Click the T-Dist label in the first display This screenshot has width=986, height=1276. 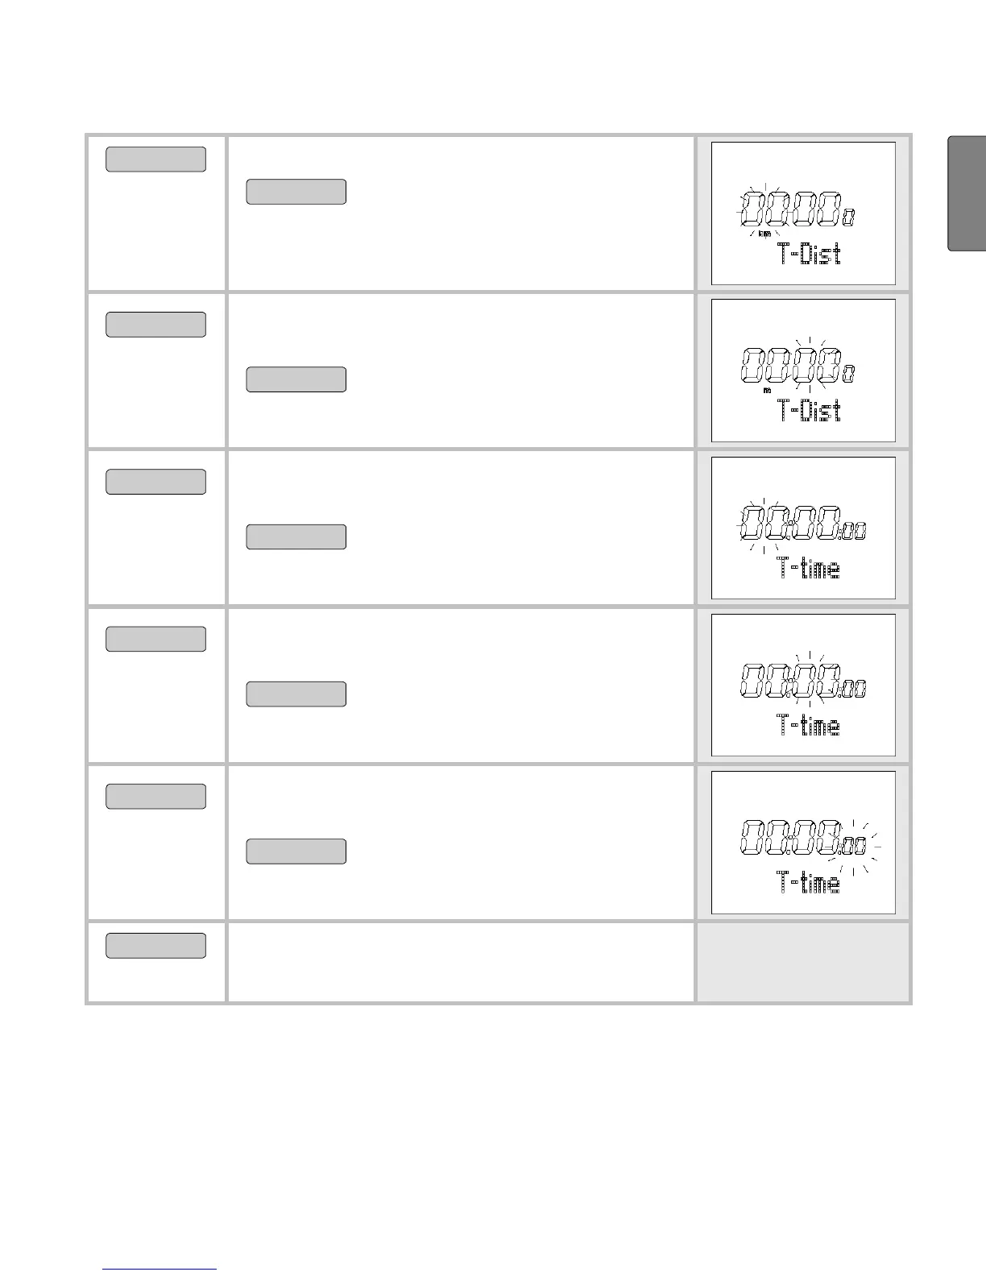809,255
